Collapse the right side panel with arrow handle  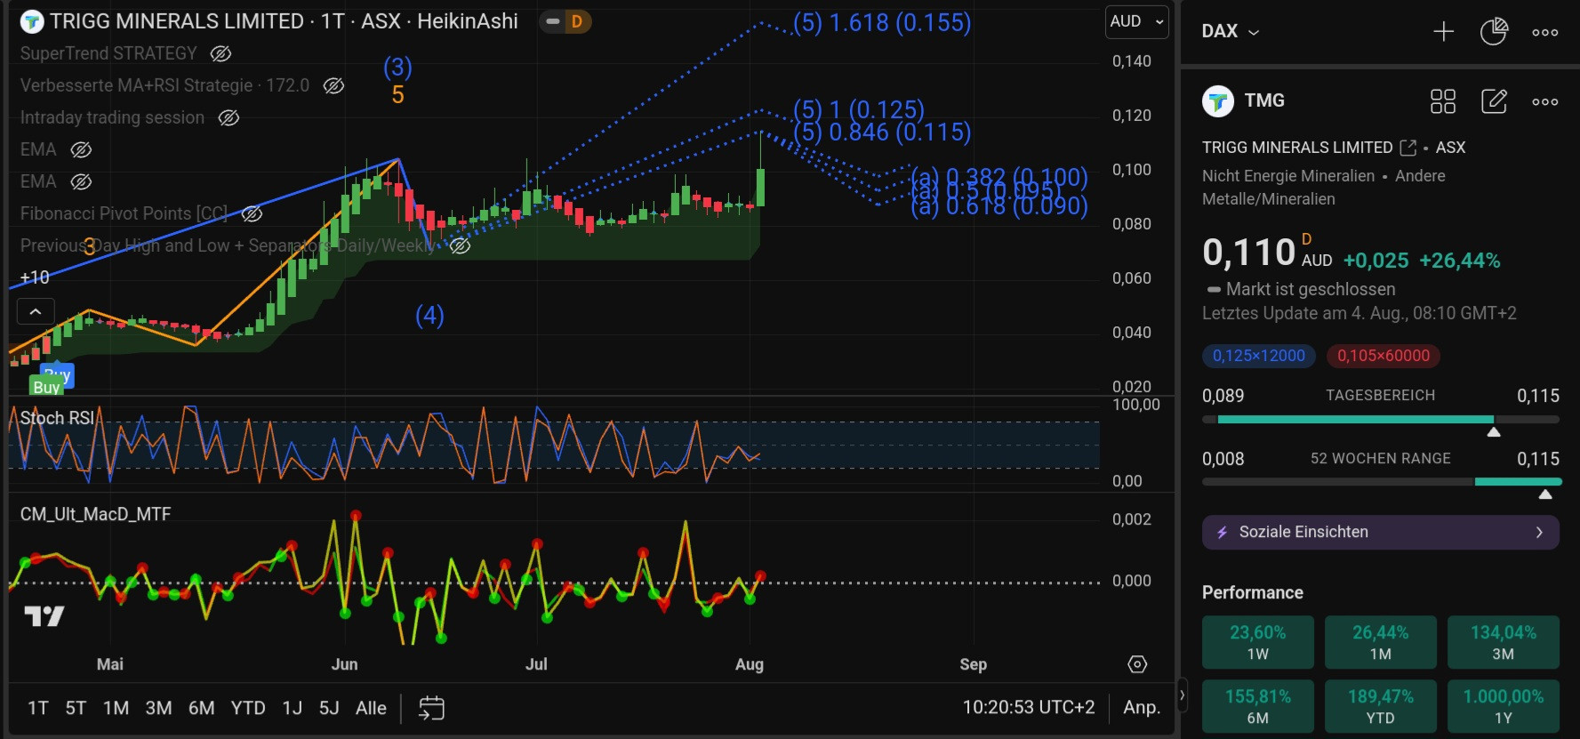pyautogui.click(x=1182, y=695)
